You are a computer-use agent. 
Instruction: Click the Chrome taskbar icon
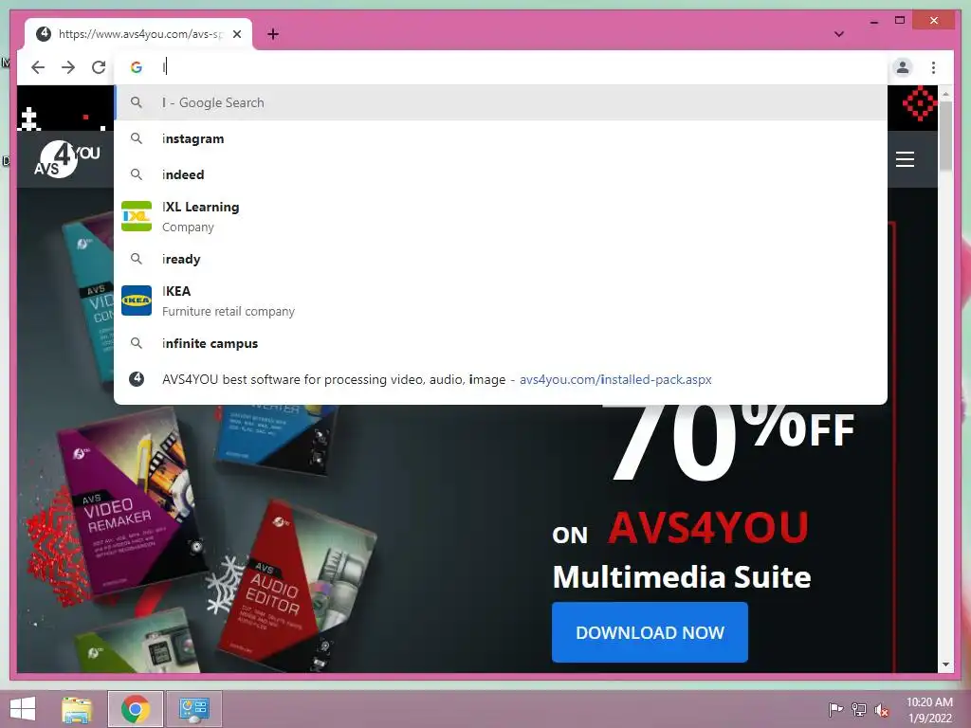click(136, 709)
